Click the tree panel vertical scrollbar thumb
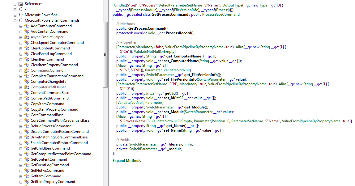 pos(105,54)
